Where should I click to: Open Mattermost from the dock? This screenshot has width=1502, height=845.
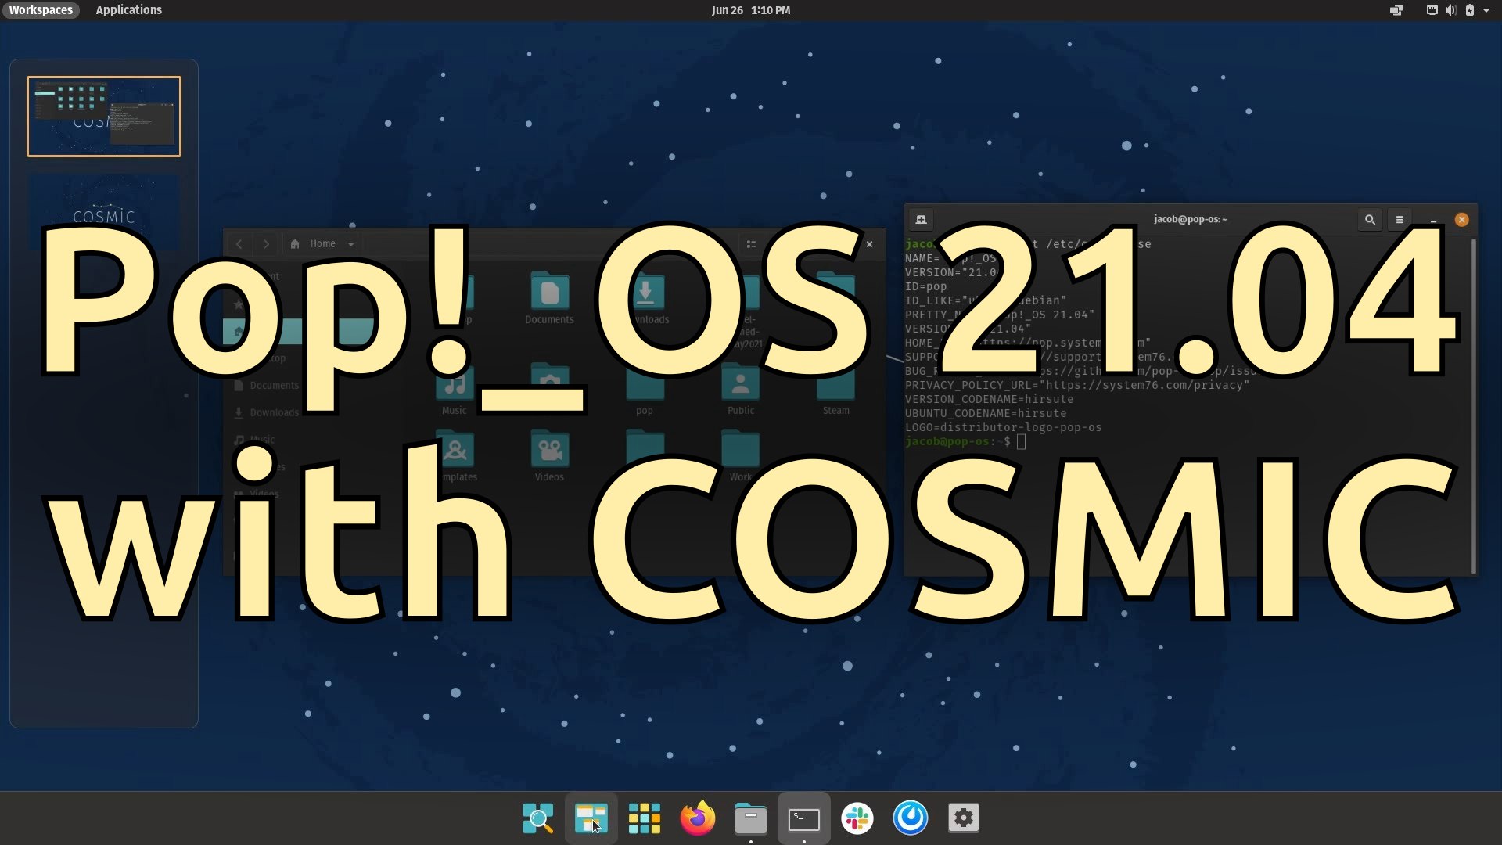pos(910,818)
